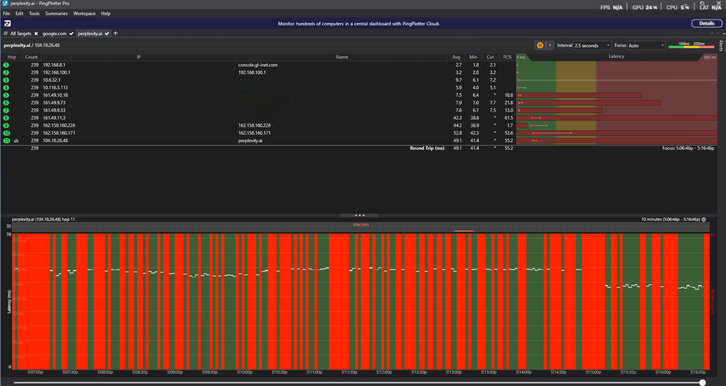Open the Tools menu

[x=34, y=14]
